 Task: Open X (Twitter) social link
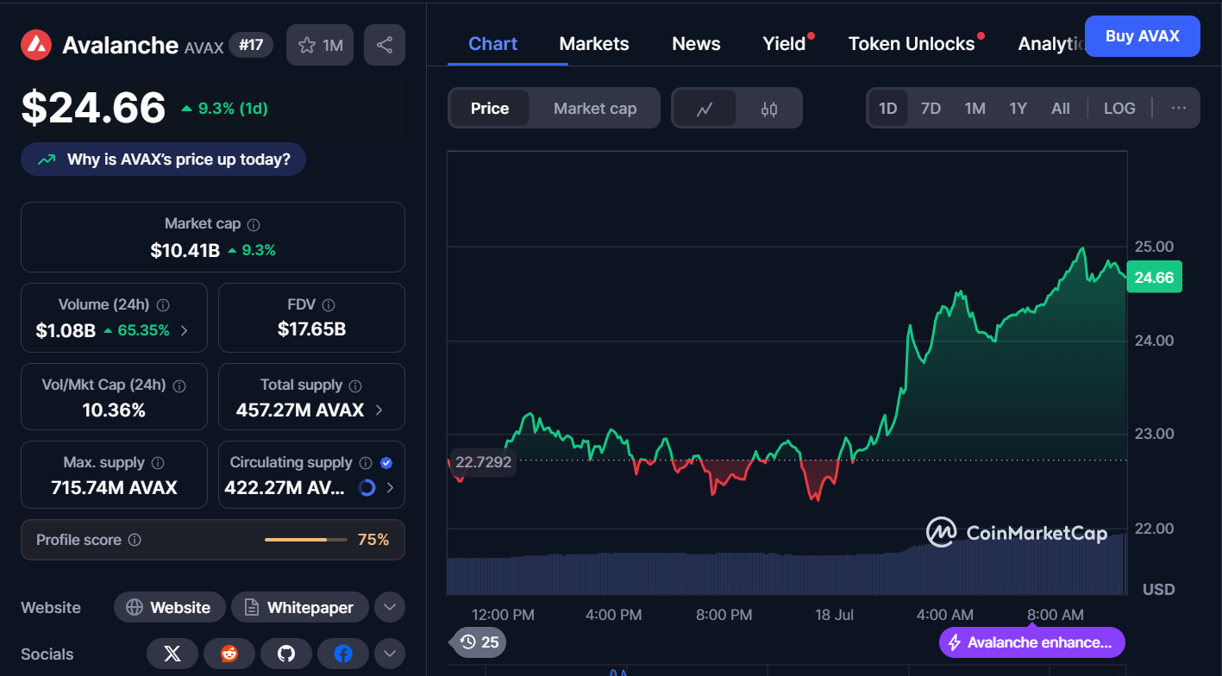point(172,654)
